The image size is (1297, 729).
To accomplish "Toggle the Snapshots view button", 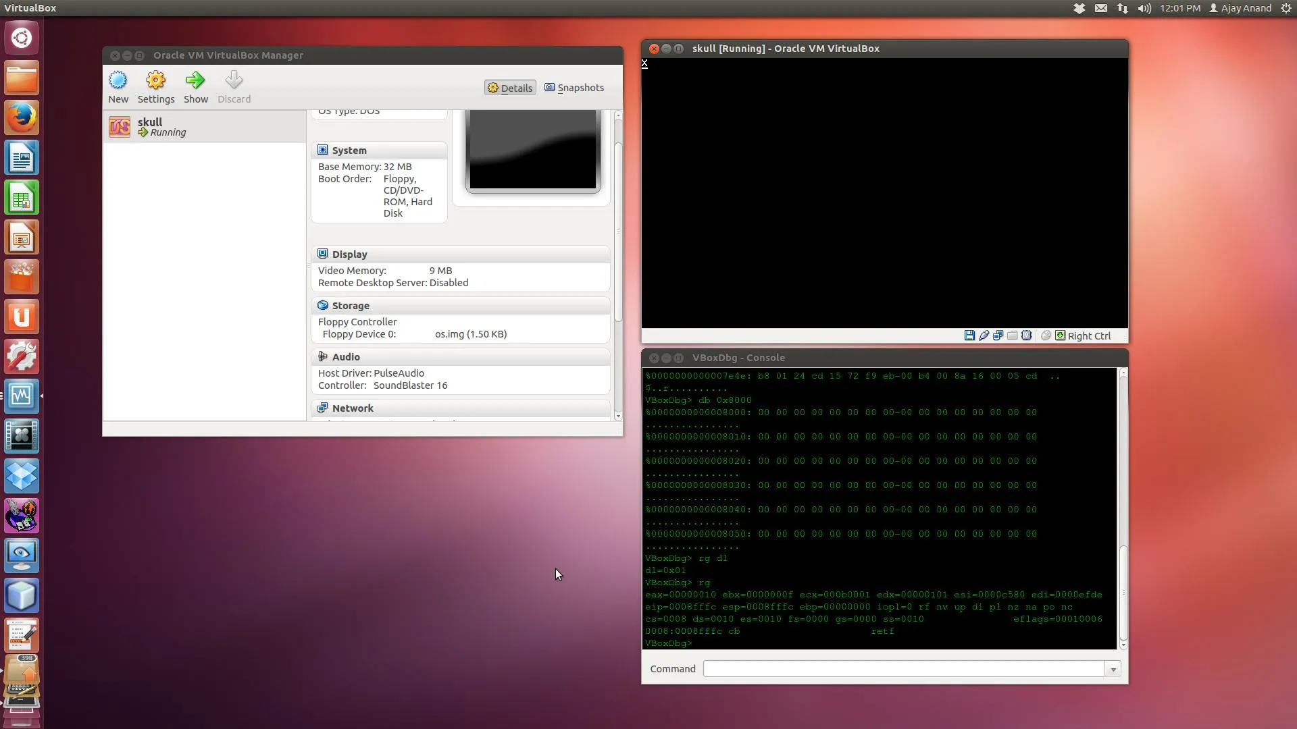I will tap(574, 88).
